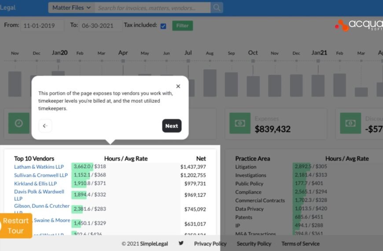
Task: Select the Aug month label
Action: [210, 53]
